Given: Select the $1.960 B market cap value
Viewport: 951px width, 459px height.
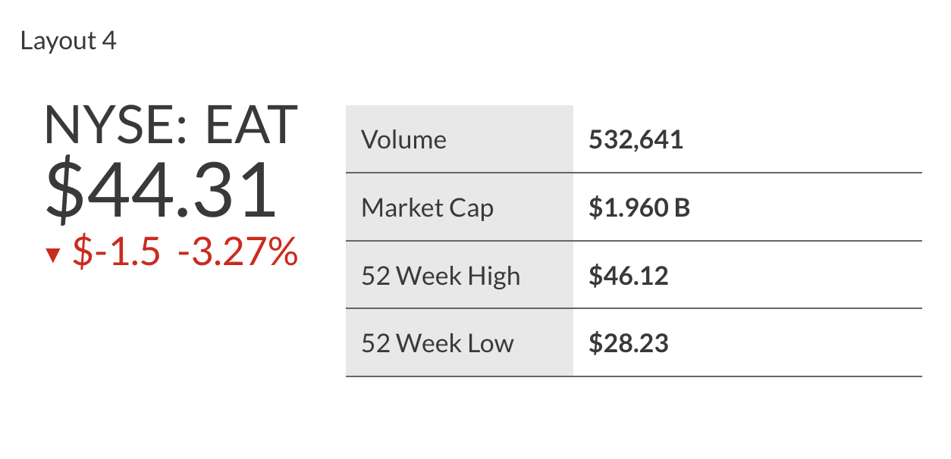Looking at the screenshot, I should (x=639, y=208).
